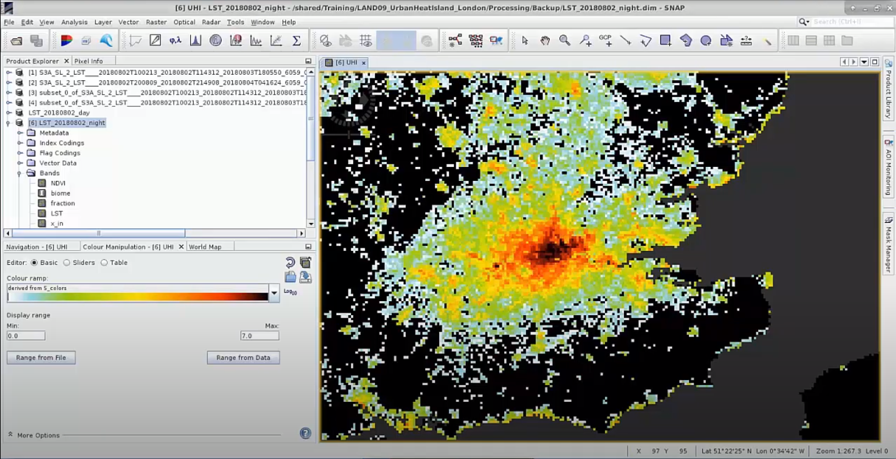The image size is (896, 459).
Task: Select the Draw Rectangle tool
Action: point(666,41)
